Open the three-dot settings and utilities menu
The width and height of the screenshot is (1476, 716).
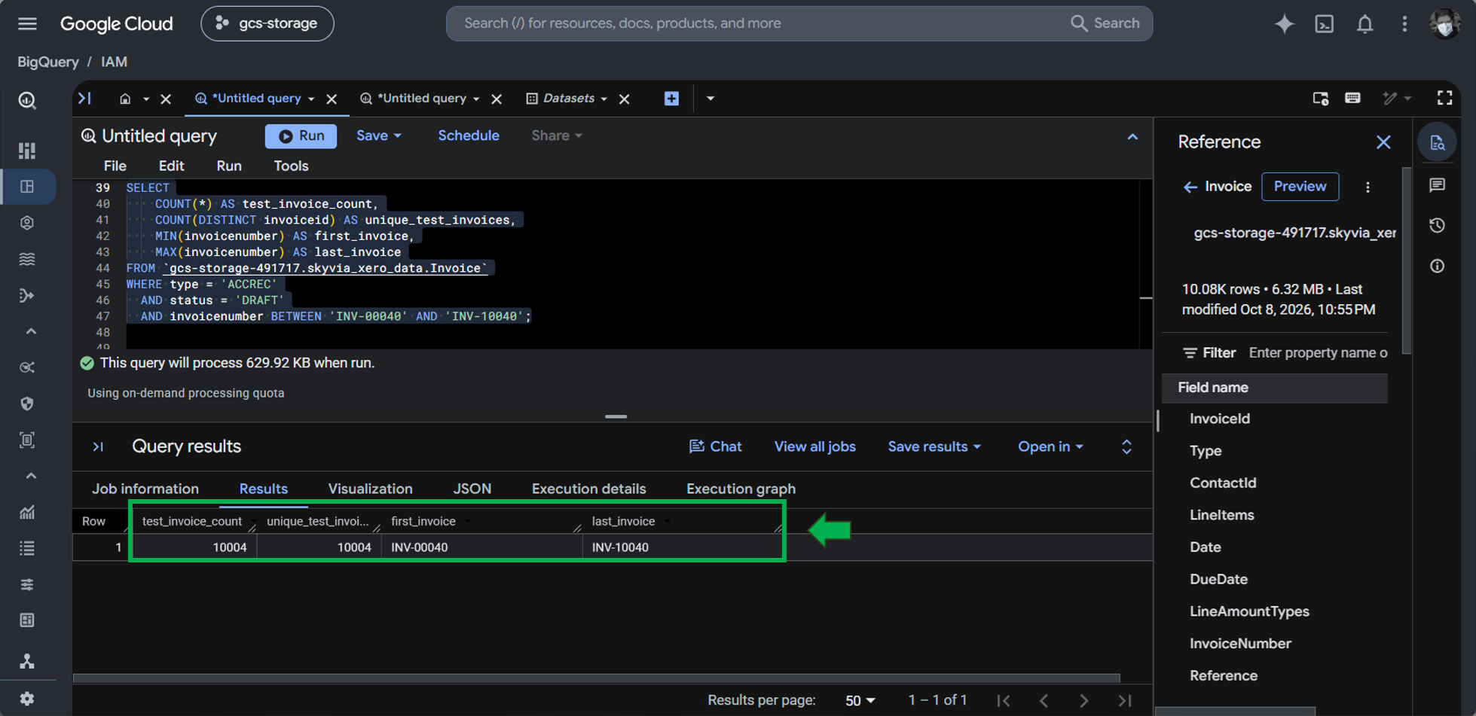(1404, 23)
